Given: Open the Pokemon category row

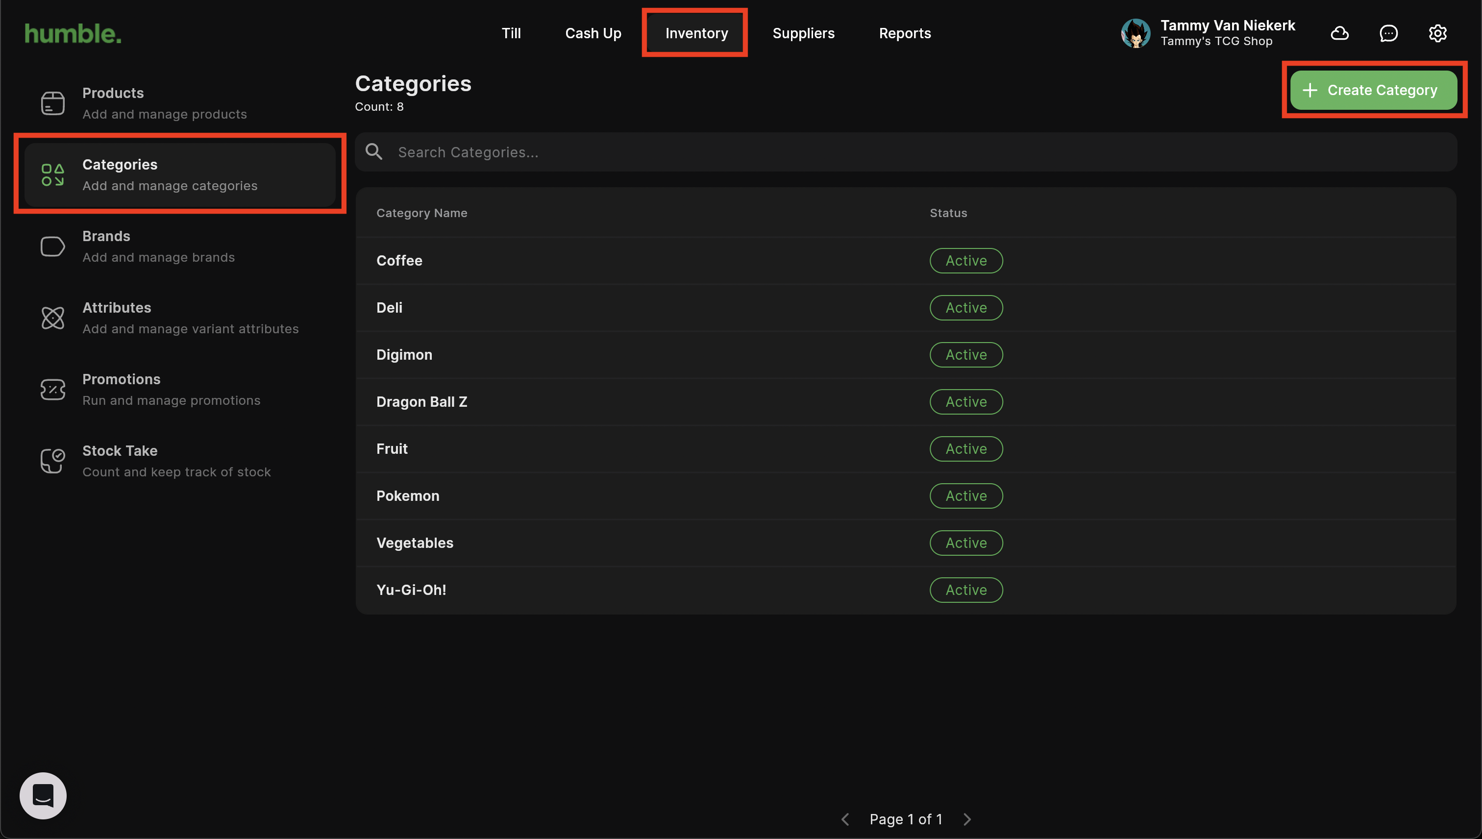Looking at the screenshot, I should click(x=408, y=495).
